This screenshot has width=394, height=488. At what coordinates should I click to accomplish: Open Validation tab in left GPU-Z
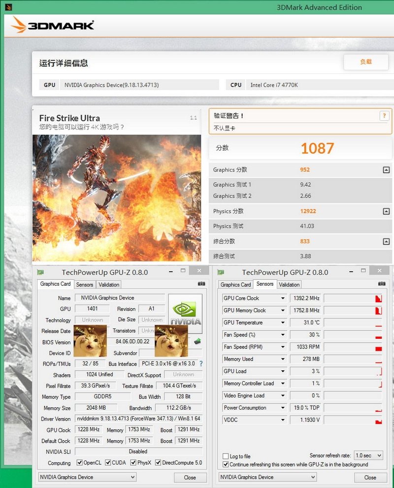pyautogui.click(x=109, y=285)
